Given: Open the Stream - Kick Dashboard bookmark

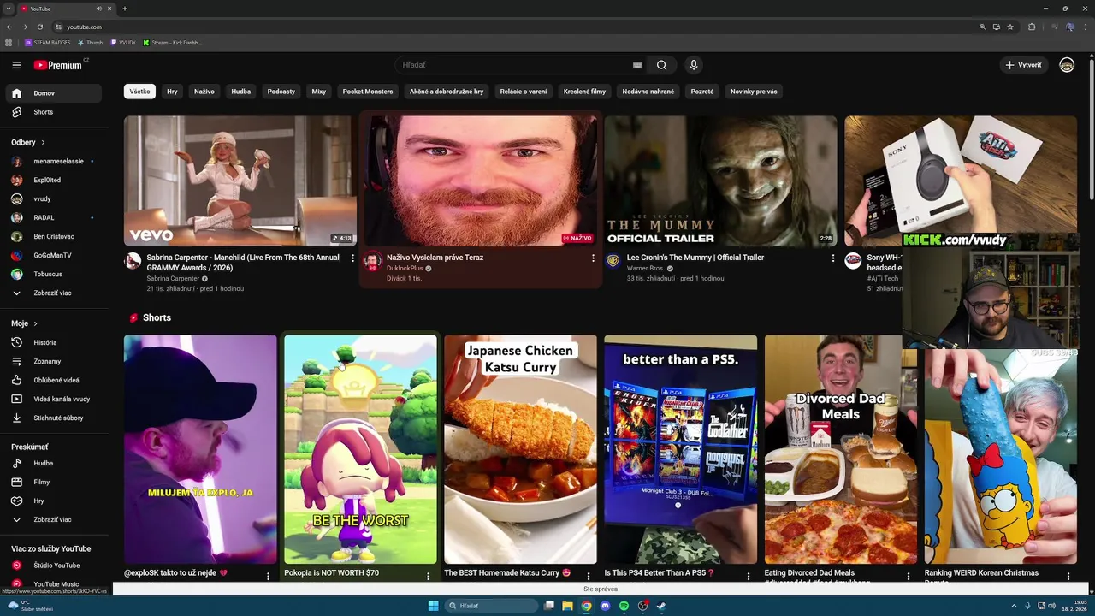Looking at the screenshot, I should point(172,43).
